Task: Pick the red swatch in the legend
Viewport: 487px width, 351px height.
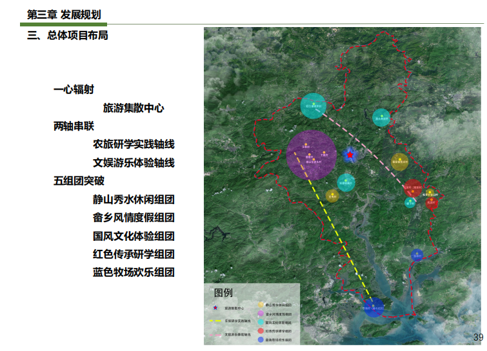Action: point(261,330)
